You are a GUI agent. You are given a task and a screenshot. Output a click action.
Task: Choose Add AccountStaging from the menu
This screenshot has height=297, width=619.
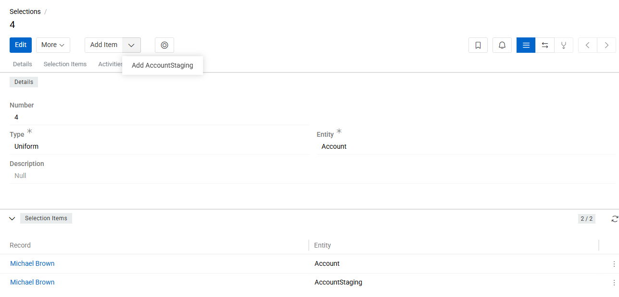click(x=163, y=65)
